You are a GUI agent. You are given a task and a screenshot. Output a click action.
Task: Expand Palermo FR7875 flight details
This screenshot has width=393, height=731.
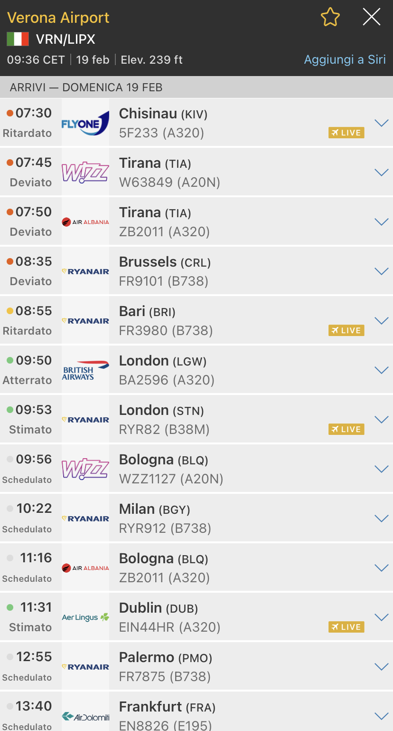[382, 667]
